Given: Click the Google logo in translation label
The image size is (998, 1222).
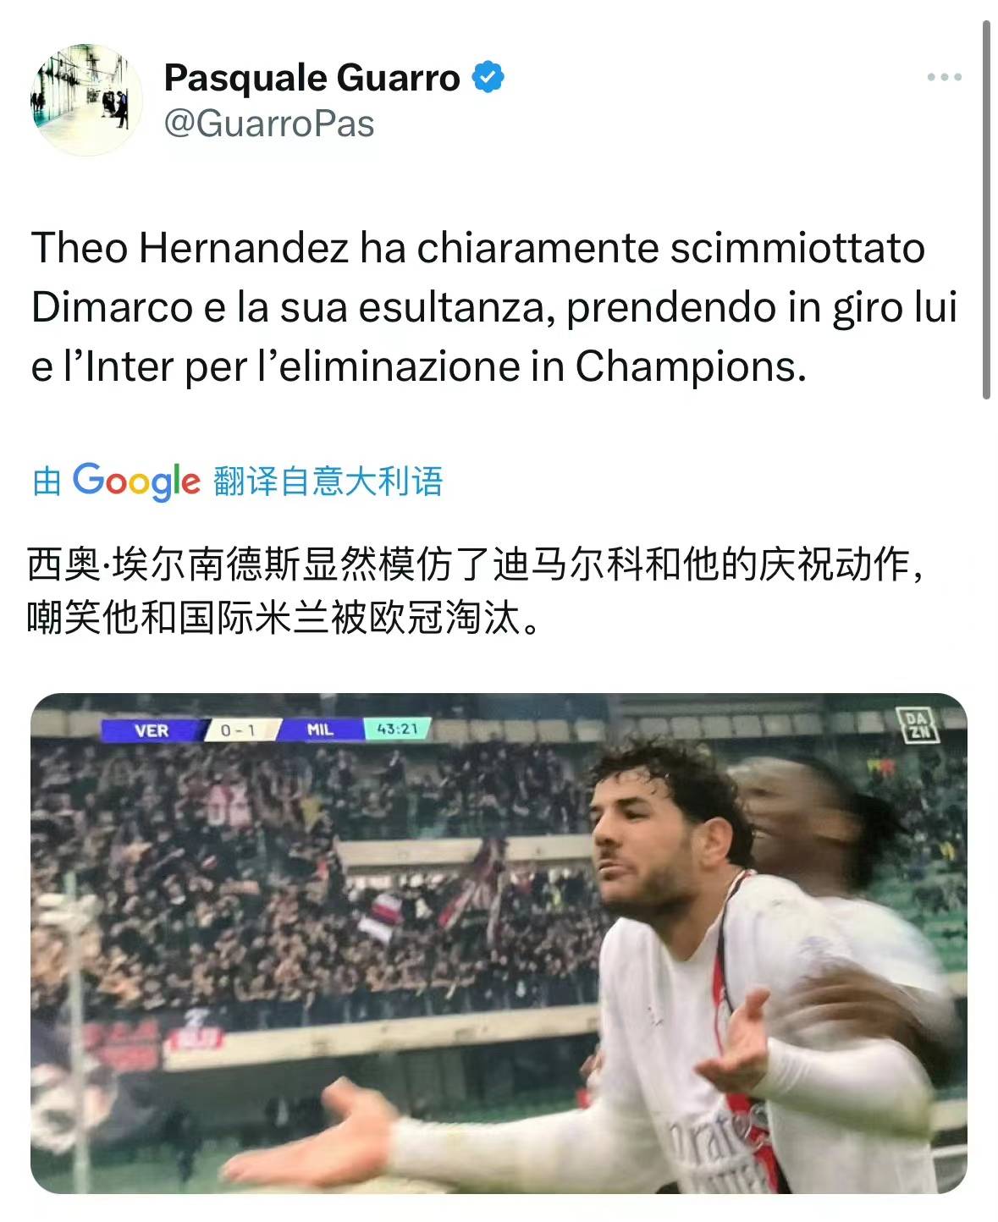Looking at the screenshot, I should [136, 482].
